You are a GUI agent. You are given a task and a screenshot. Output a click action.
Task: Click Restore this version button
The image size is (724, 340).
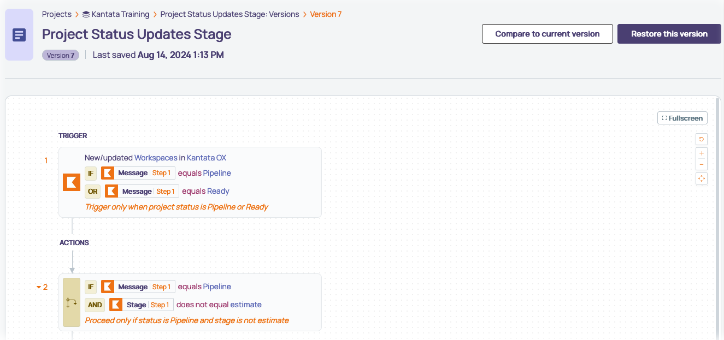(x=669, y=34)
